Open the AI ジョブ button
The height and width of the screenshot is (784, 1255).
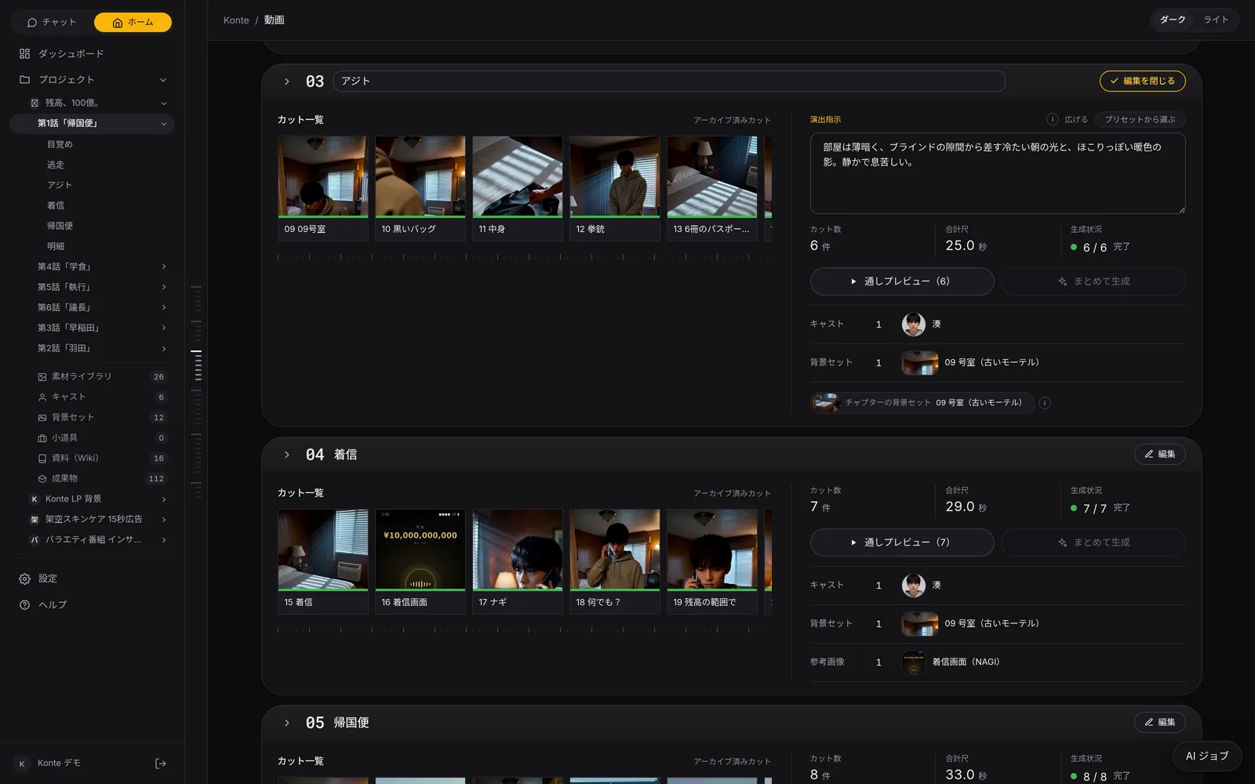(1207, 757)
